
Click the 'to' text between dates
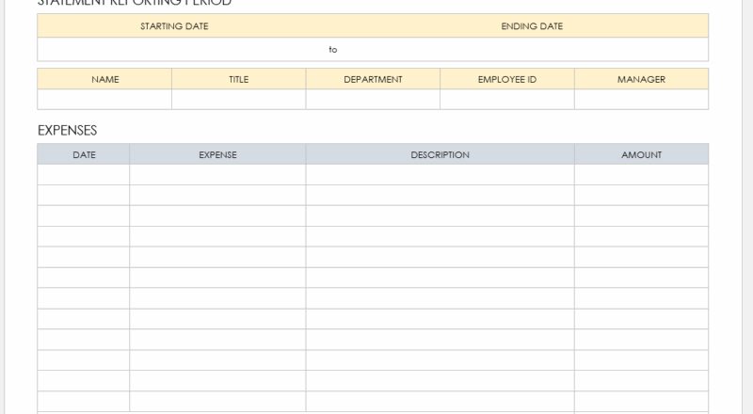pos(333,50)
